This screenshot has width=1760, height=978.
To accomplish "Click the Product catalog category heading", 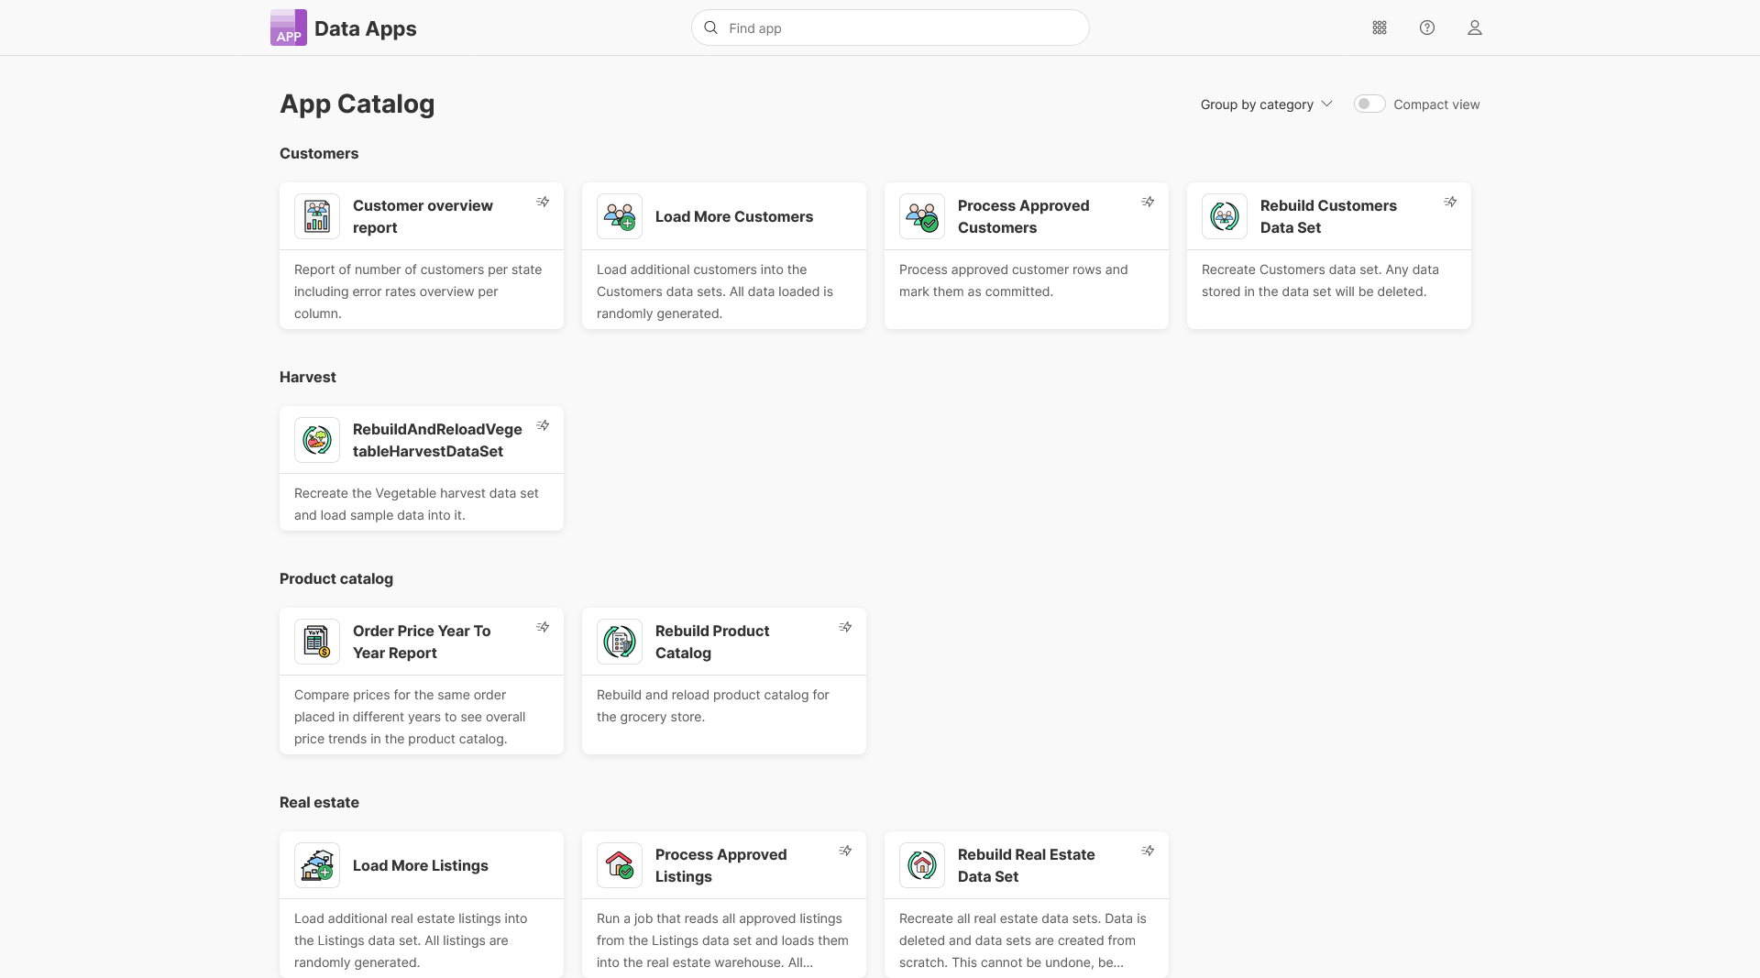I will pos(336,578).
